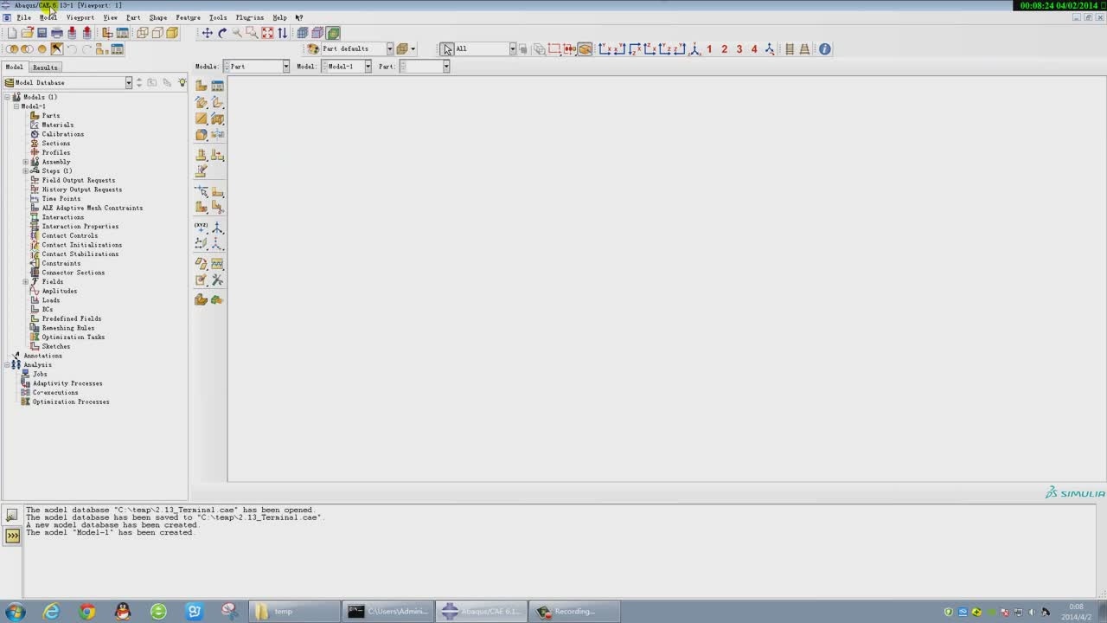Open the Shape menu
Viewport: 1107px width, 623px height.
(x=158, y=17)
